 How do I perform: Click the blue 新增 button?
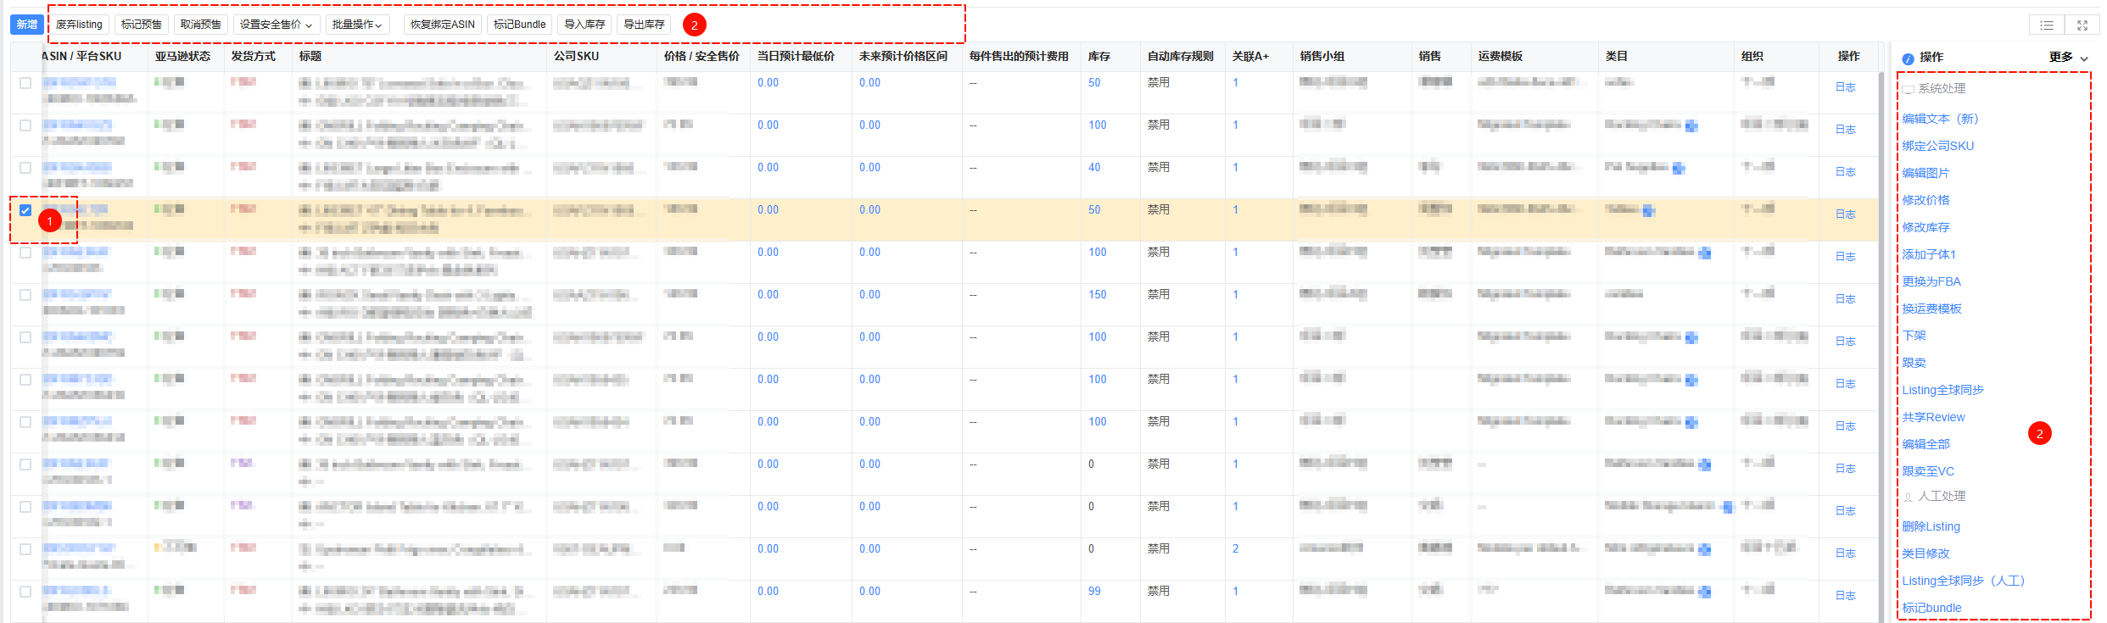[x=27, y=25]
